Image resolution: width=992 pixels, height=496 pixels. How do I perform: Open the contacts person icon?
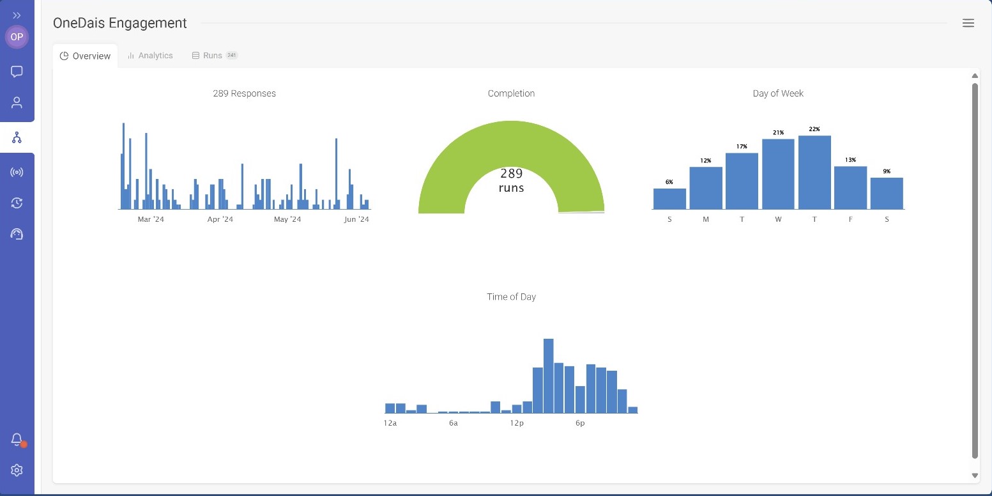tap(17, 102)
